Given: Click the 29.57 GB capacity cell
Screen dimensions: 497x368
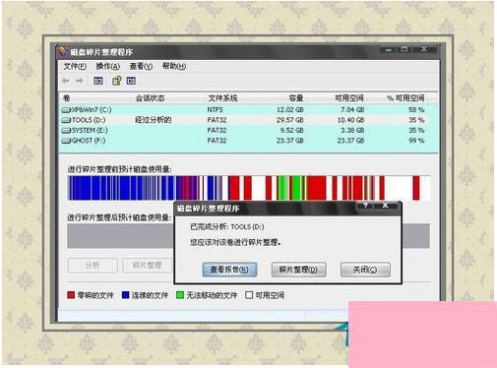Looking at the screenshot, I should click(290, 120).
